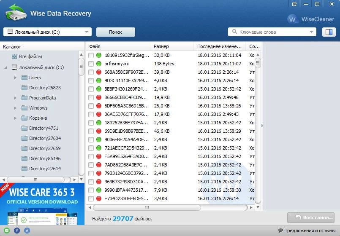Check the box for 1810915932f1r2ieg file

click(91, 55)
